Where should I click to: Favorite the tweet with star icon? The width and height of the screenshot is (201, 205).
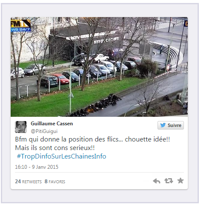click(181, 181)
